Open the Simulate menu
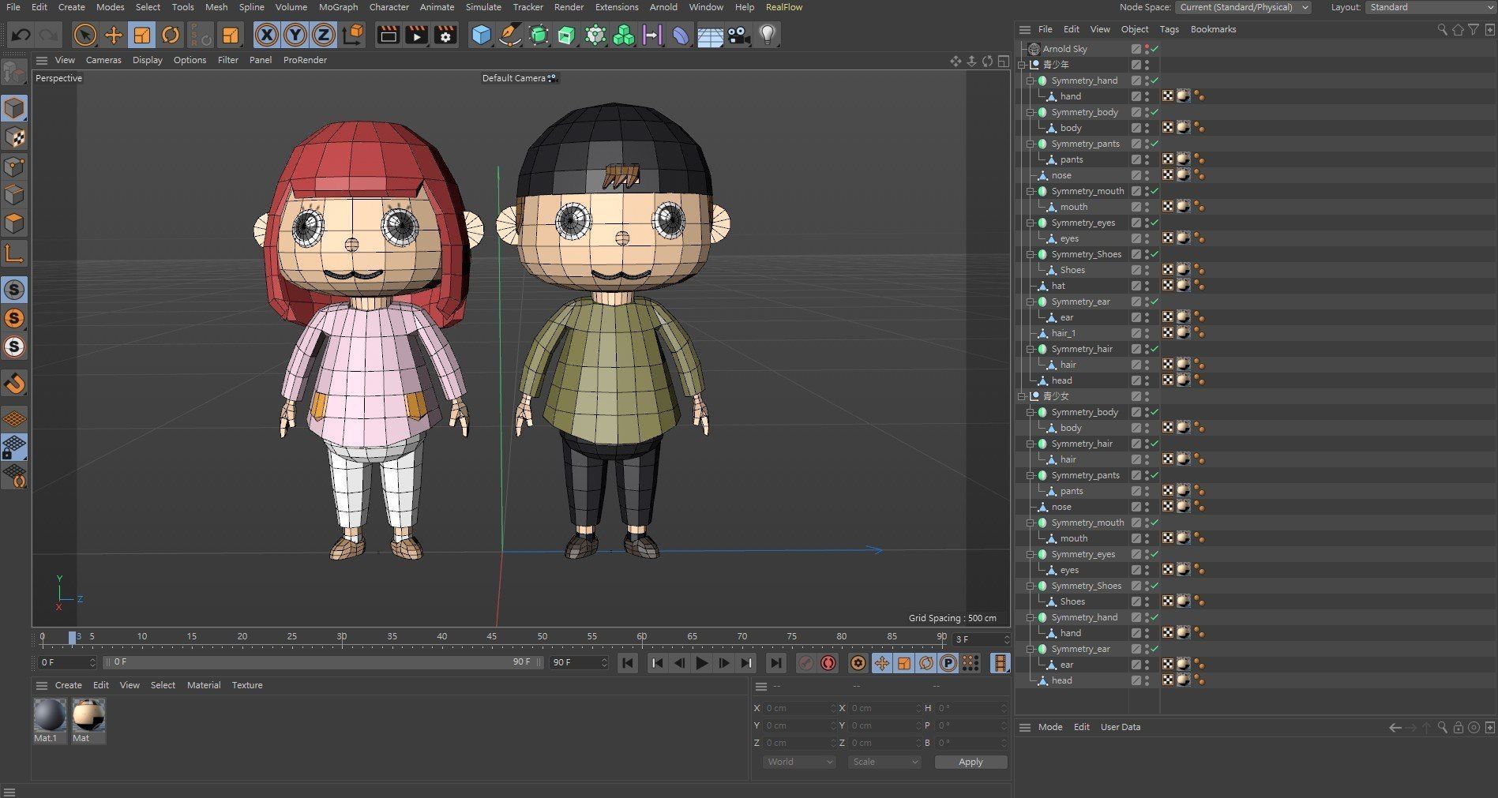 pos(483,7)
